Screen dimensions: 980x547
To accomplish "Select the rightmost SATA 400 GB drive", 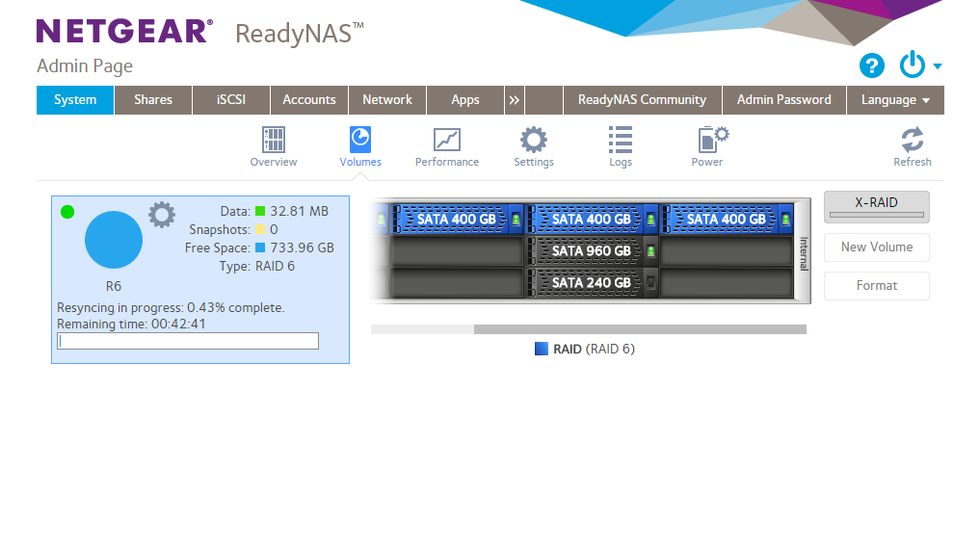I will pos(727,220).
